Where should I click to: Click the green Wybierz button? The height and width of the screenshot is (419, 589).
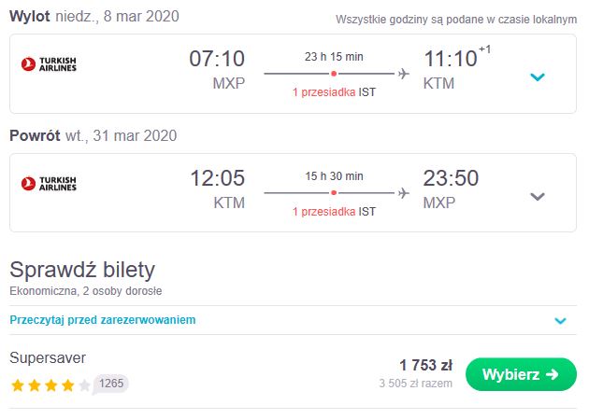tap(521, 374)
